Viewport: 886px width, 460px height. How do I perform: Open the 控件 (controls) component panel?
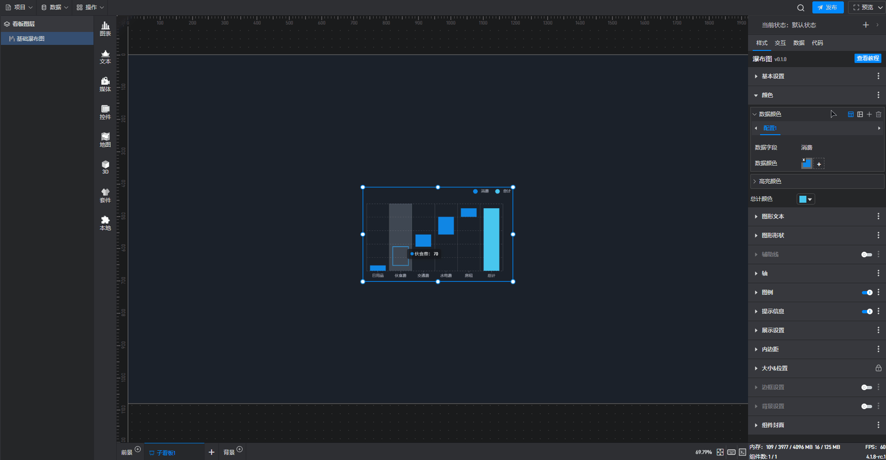pos(106,112)
